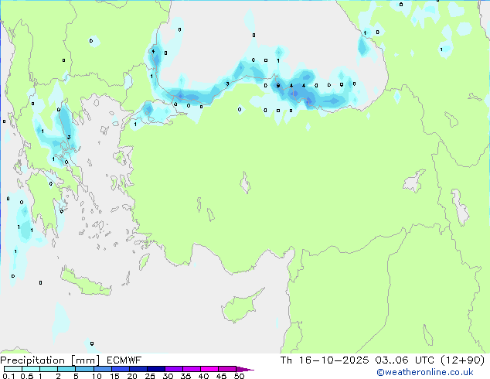
Task: Select the 20–25 mm dark blue swatch
Action: [x=138, y=369]
